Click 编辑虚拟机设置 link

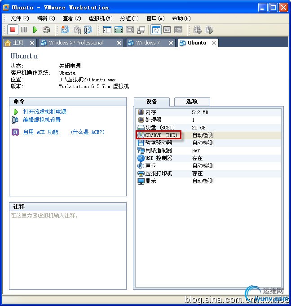coord(42,120)
